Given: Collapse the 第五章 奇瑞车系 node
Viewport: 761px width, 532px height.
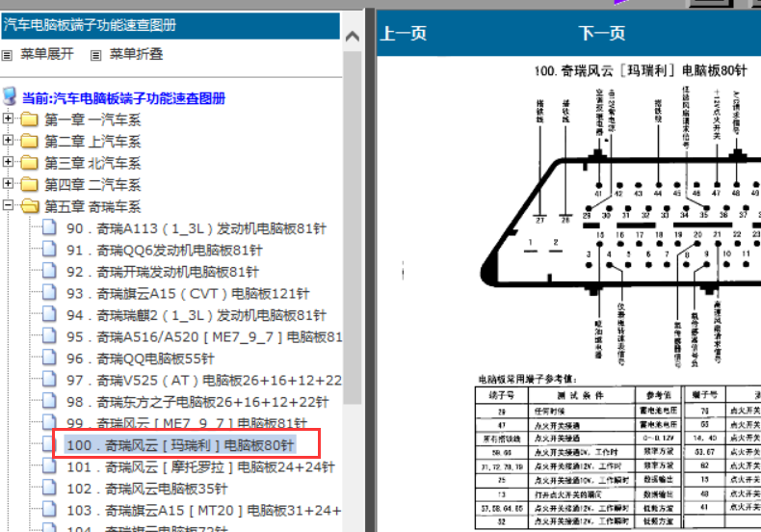Looking at the screenshot, I should point(8,205).
